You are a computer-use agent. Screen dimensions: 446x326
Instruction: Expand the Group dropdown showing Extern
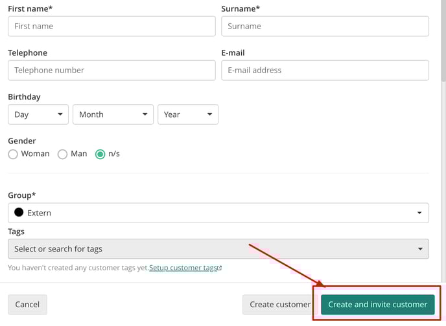tap(218, 213)
